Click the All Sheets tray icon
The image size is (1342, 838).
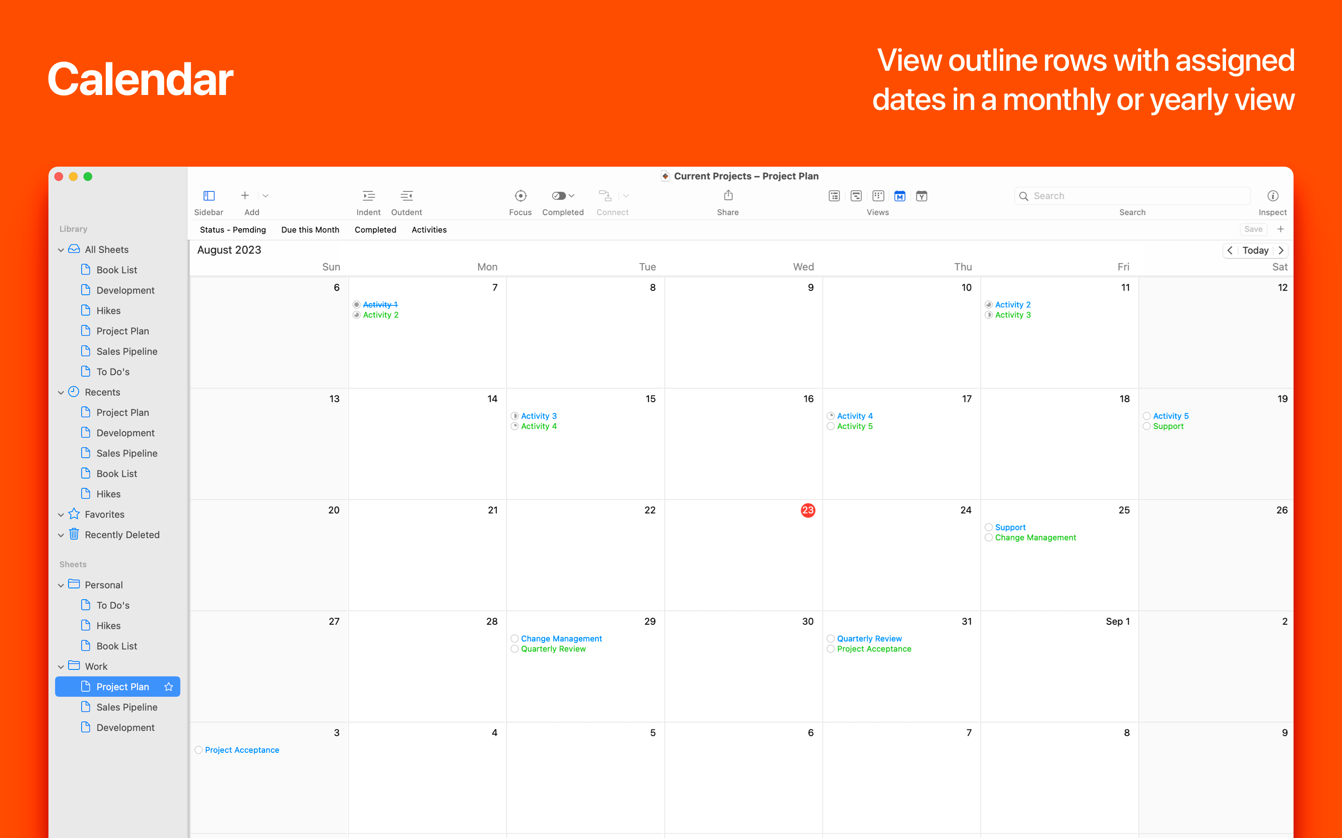(74, 250)
